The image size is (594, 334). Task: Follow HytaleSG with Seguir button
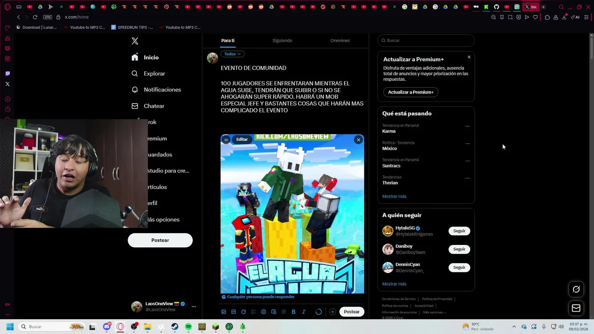click(459, 231)
